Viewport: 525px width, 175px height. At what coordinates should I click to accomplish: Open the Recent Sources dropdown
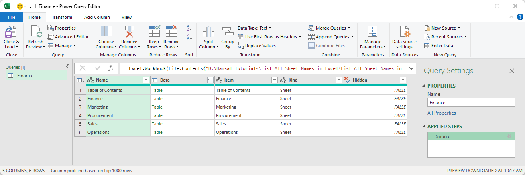click(446, 37)
